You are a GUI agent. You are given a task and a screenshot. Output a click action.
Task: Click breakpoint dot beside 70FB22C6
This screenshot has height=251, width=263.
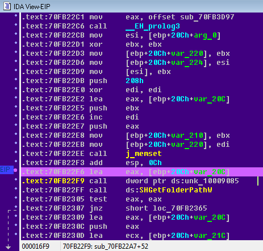16,24
